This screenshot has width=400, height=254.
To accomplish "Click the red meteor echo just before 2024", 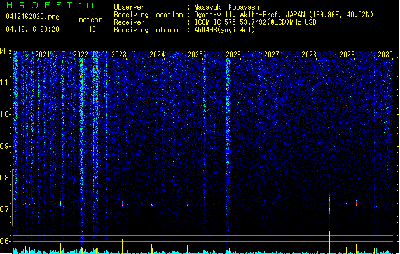I will (x=151, y=204).
